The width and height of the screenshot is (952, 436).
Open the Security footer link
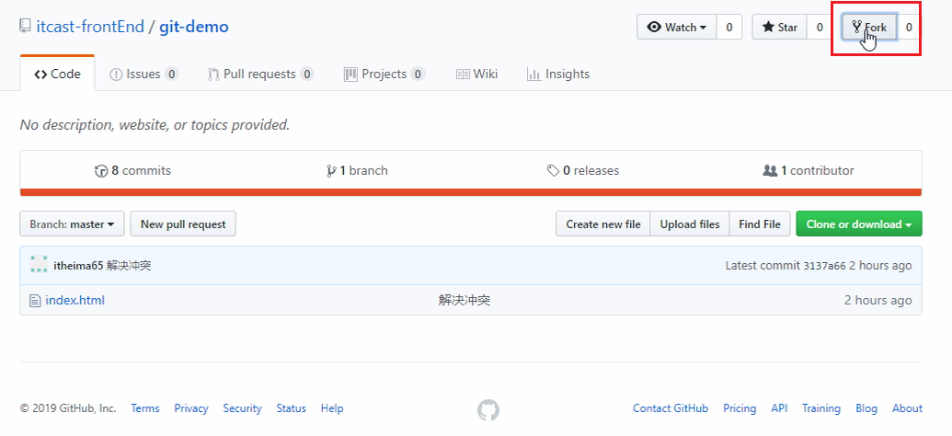[242, 408]
